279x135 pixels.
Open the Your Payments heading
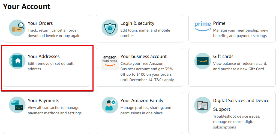[x=43, y=101]
